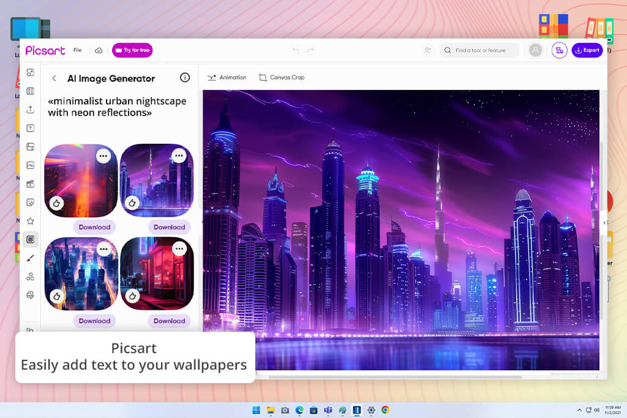Click the canvas horizontal scrollbar

pos(395,377)
